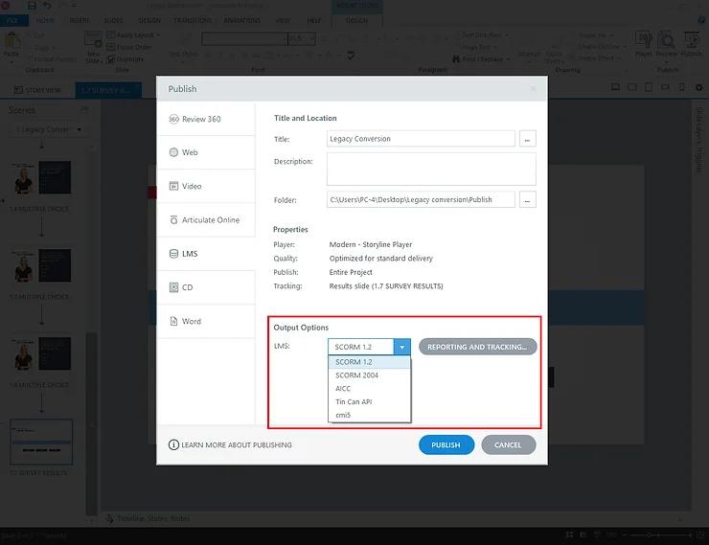
Task: Click the gear icon above the slide stage
Action: coord(699,87)
